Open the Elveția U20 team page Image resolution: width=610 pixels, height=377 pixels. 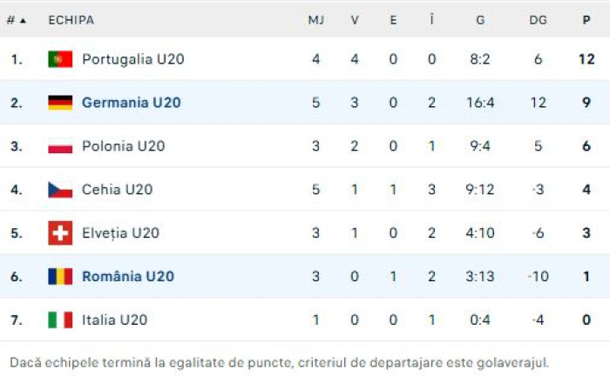click(x=120, y=233)
